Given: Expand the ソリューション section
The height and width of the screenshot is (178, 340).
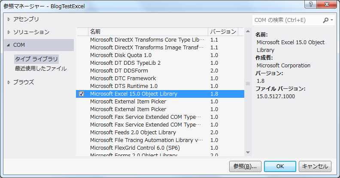Looking at the screenshot, I should coord(9,32).
